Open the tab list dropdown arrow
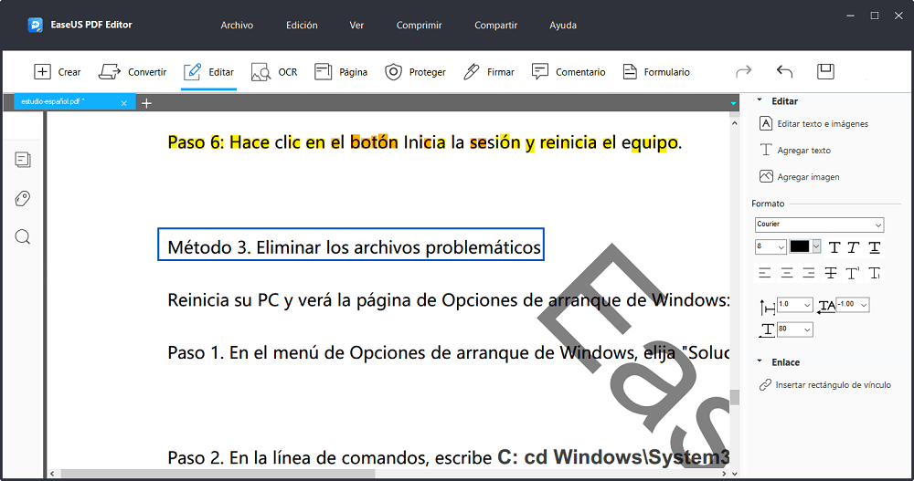 [733, 103]
